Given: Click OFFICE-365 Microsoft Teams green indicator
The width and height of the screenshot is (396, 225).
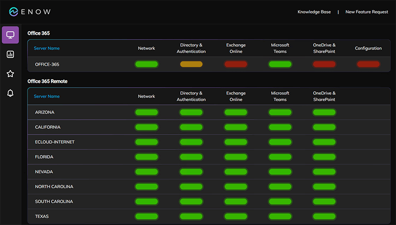Looking at the screenshot, I should [x=280, y=64].
